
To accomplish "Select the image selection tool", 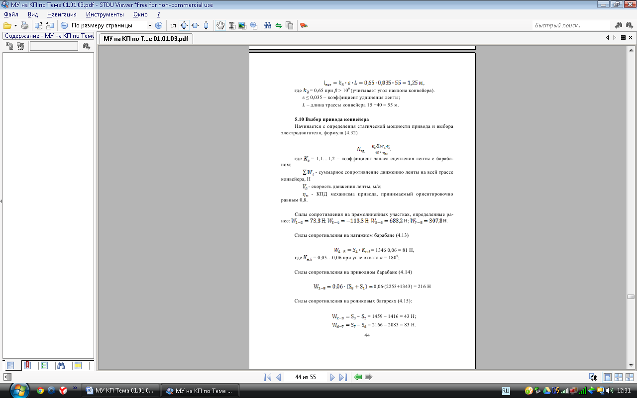I will pos(243,25).
